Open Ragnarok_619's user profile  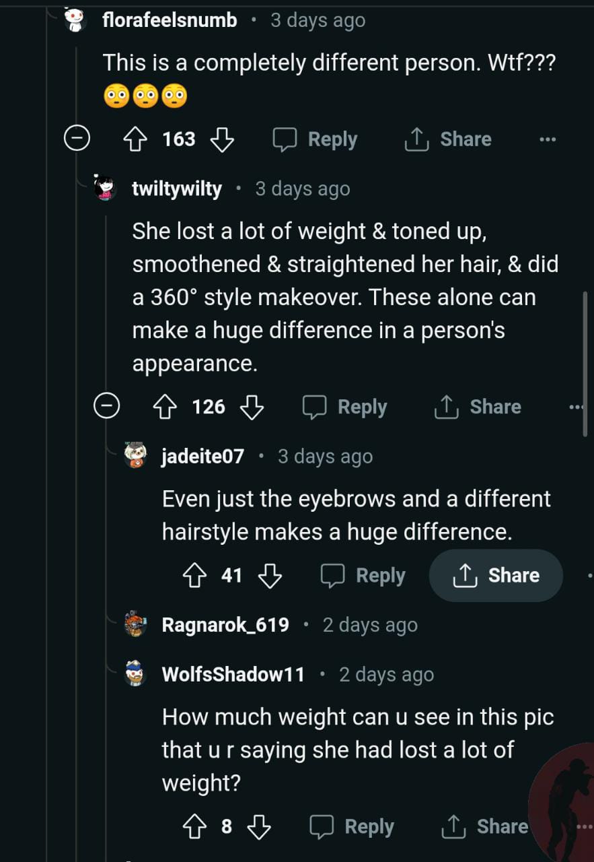pos(225,625)
